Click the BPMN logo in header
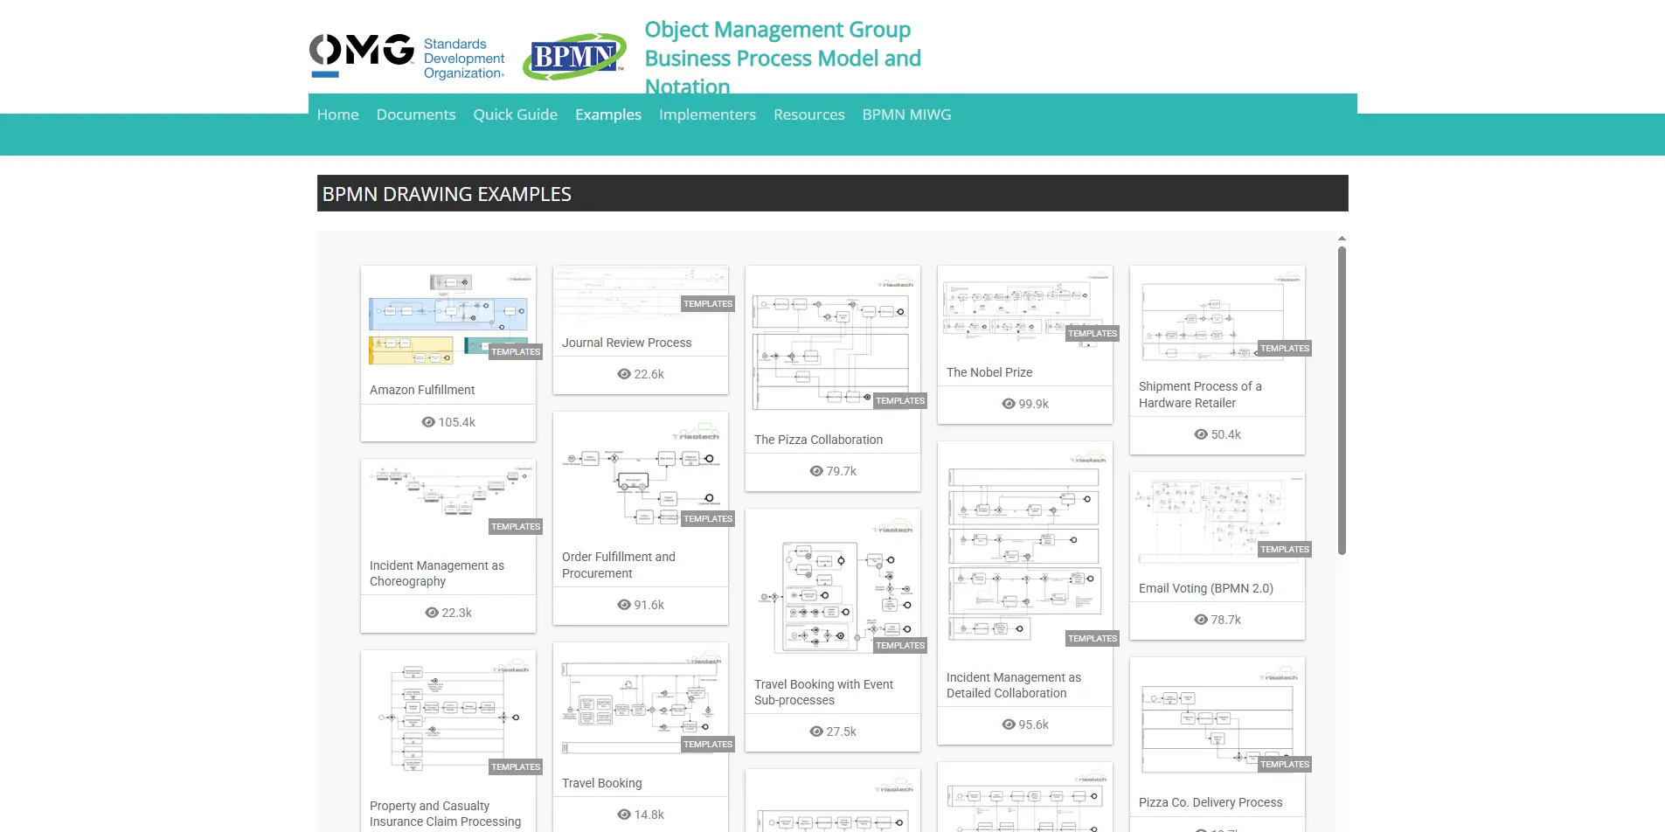 [574, 57]
